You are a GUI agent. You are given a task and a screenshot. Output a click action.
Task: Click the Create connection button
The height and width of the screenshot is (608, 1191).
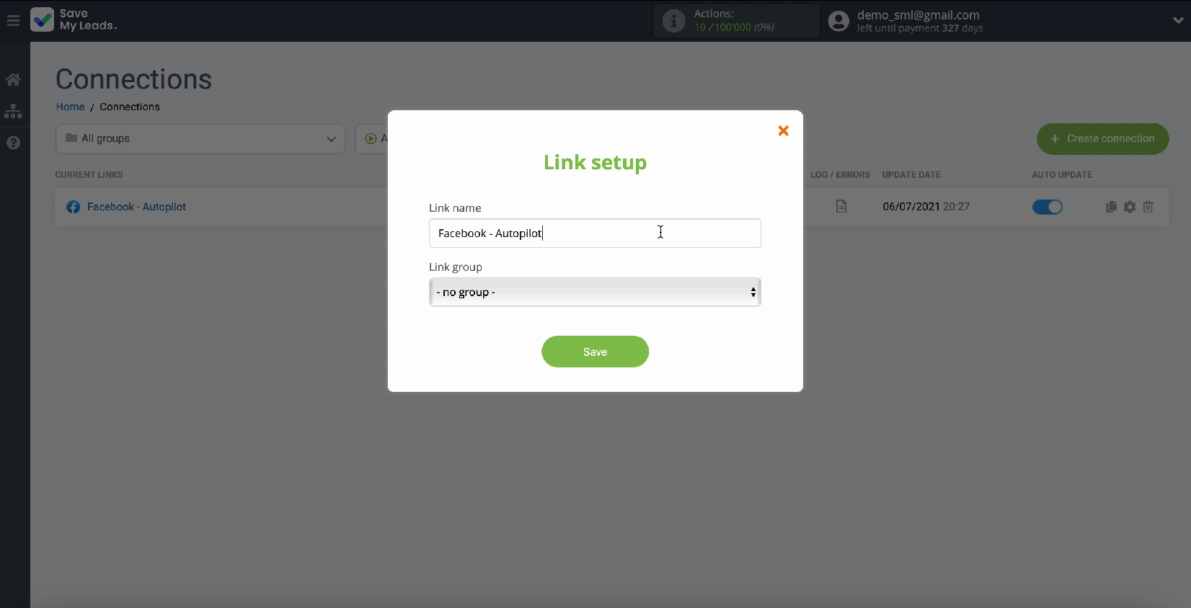point(1102,138)
